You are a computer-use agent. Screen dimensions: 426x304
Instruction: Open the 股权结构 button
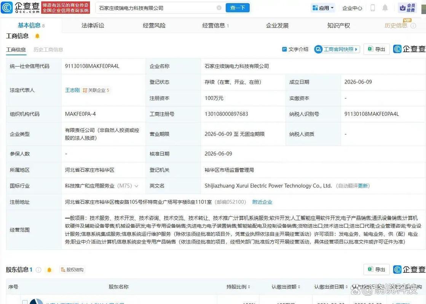click(72, 269)
